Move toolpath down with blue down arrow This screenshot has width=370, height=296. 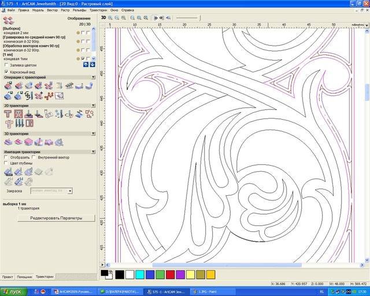pos(92,64)
